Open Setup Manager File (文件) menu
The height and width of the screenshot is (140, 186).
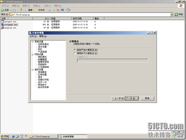(x=33, y=36)
